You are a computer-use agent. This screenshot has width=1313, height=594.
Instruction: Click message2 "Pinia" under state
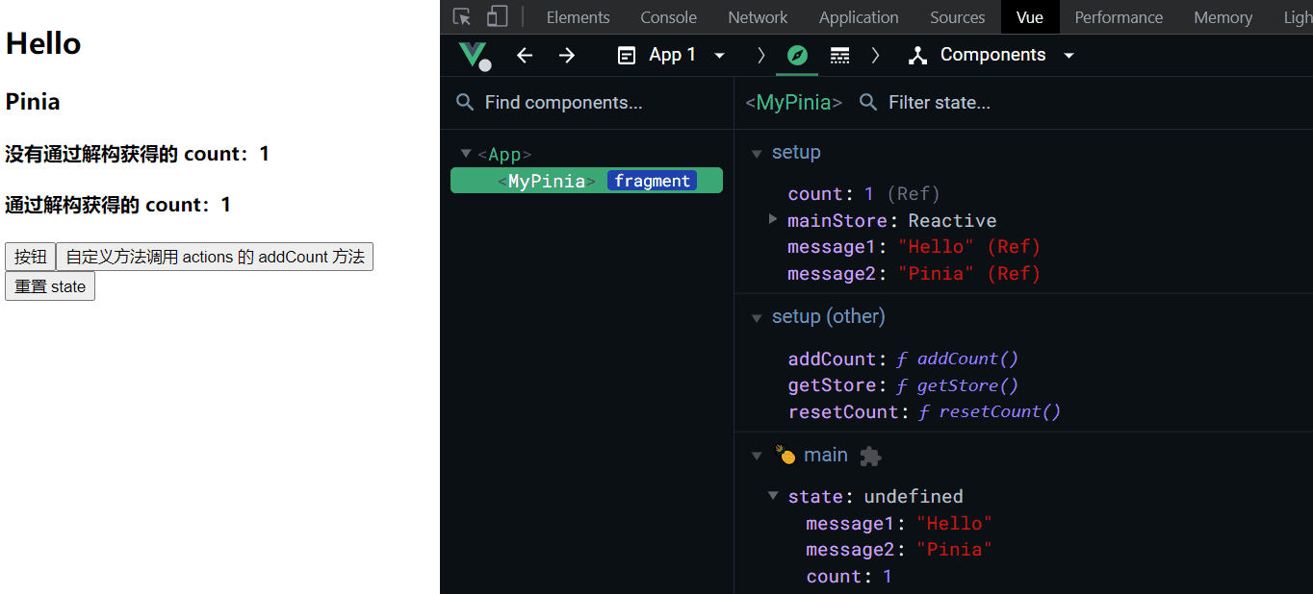point(899,549)
